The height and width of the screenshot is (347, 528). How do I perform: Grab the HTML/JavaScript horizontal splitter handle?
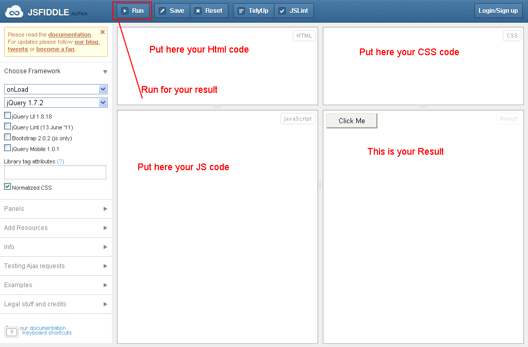218,108
